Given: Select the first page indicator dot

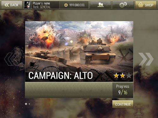Looking at the screenshot, I should pos(26,104).
